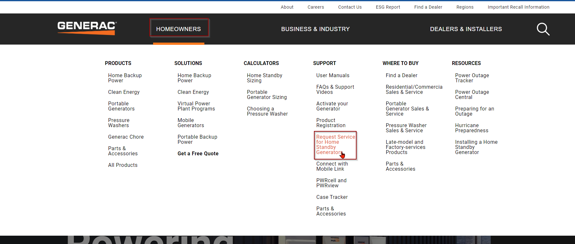Open Choosing a Pressure Washer

(267, 111)
